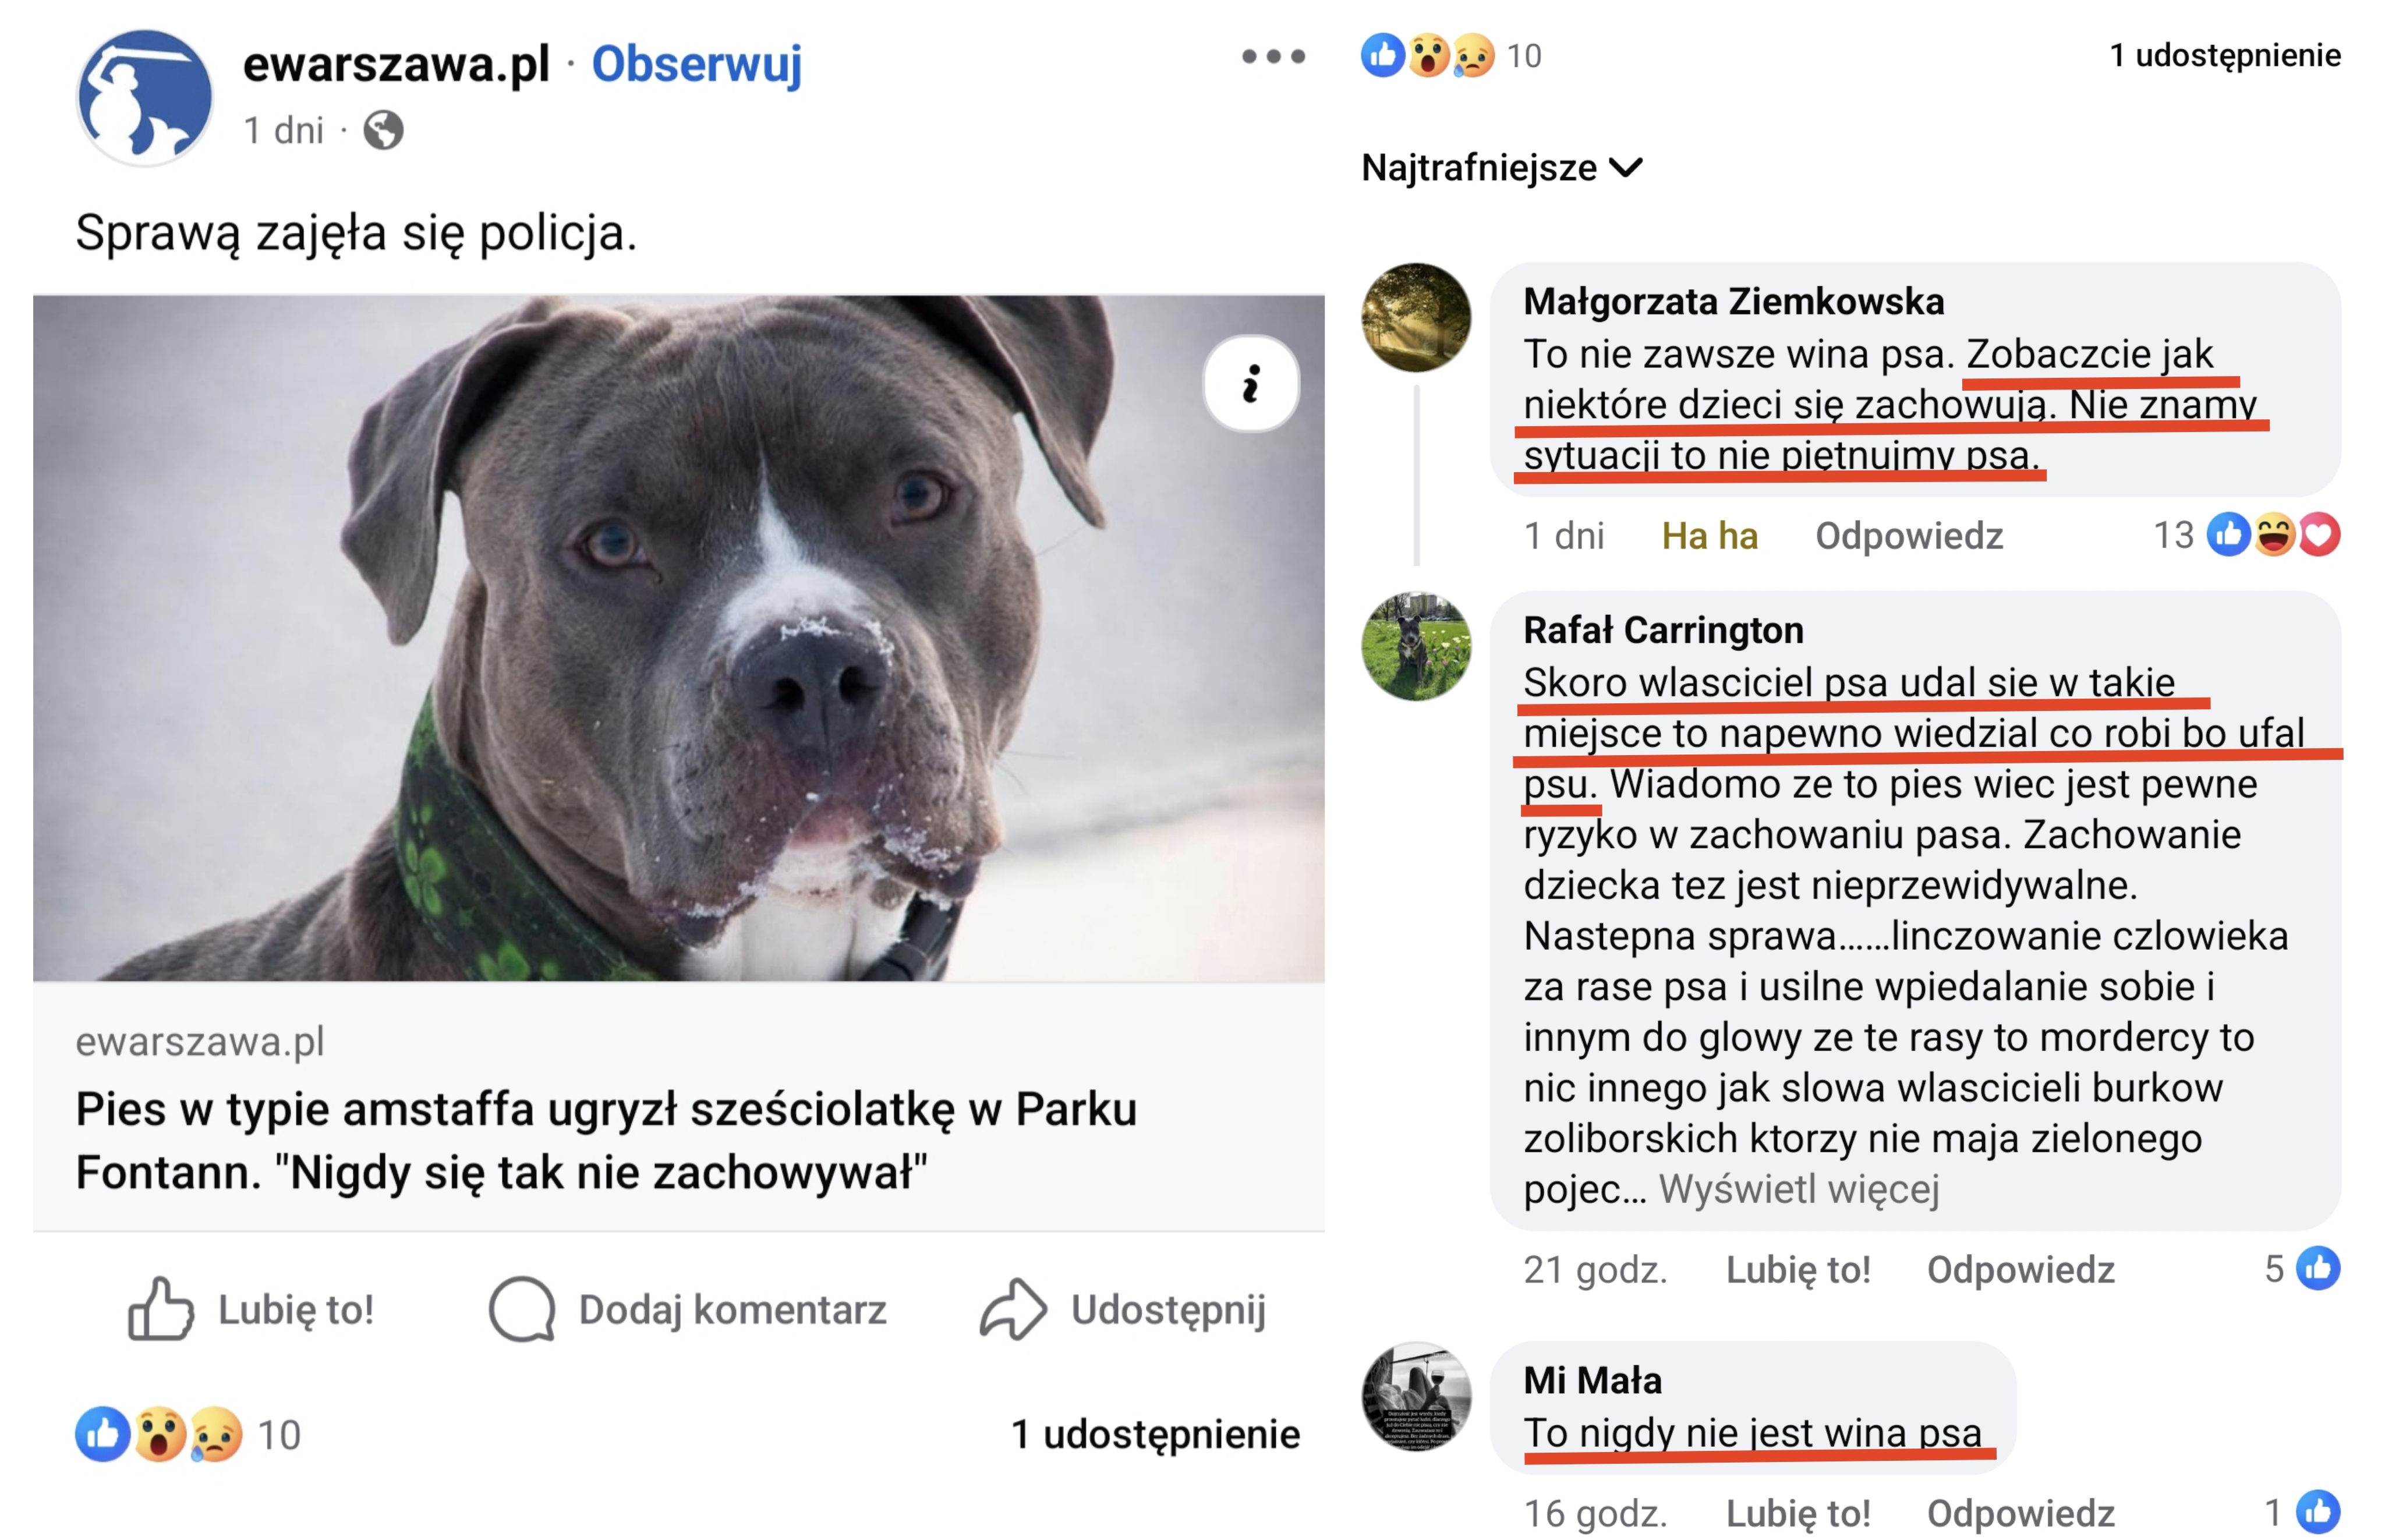Show reactions on Małgorzata's comment (13)
The height and width of the screenshot is (1540, 2385).
coord(2246,535)
